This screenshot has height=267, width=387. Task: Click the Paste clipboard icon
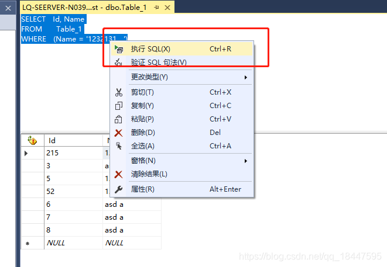pos(118,119)
